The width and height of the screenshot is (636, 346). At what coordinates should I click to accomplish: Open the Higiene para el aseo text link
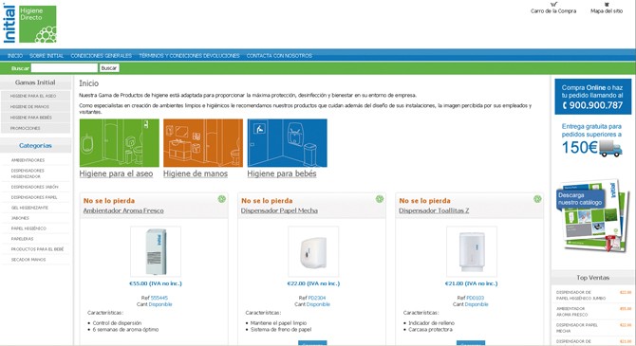116,173
